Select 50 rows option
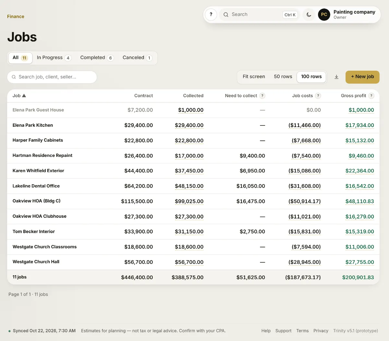The height and width of the screenshot is (341, 389). click(x=283, y=76)
